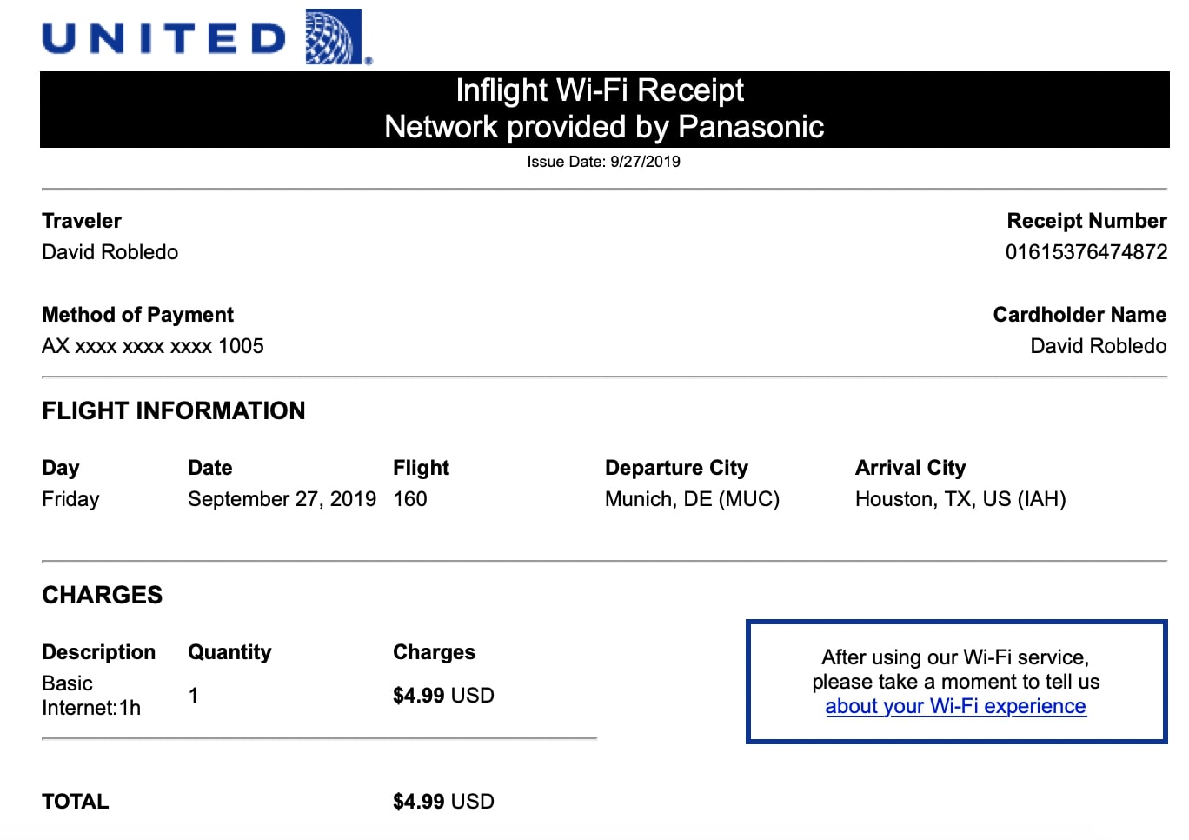Click the TOTAL $4.99 USD amount
Image resolution: width=1189 pixels, height=840 pixels.
(443, 802)
